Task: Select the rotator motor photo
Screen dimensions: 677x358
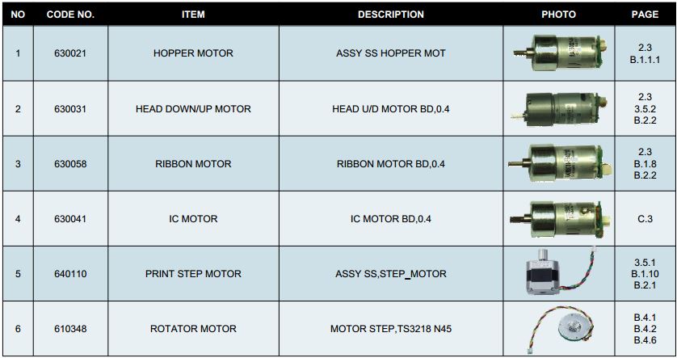Action: click(557, 328)
